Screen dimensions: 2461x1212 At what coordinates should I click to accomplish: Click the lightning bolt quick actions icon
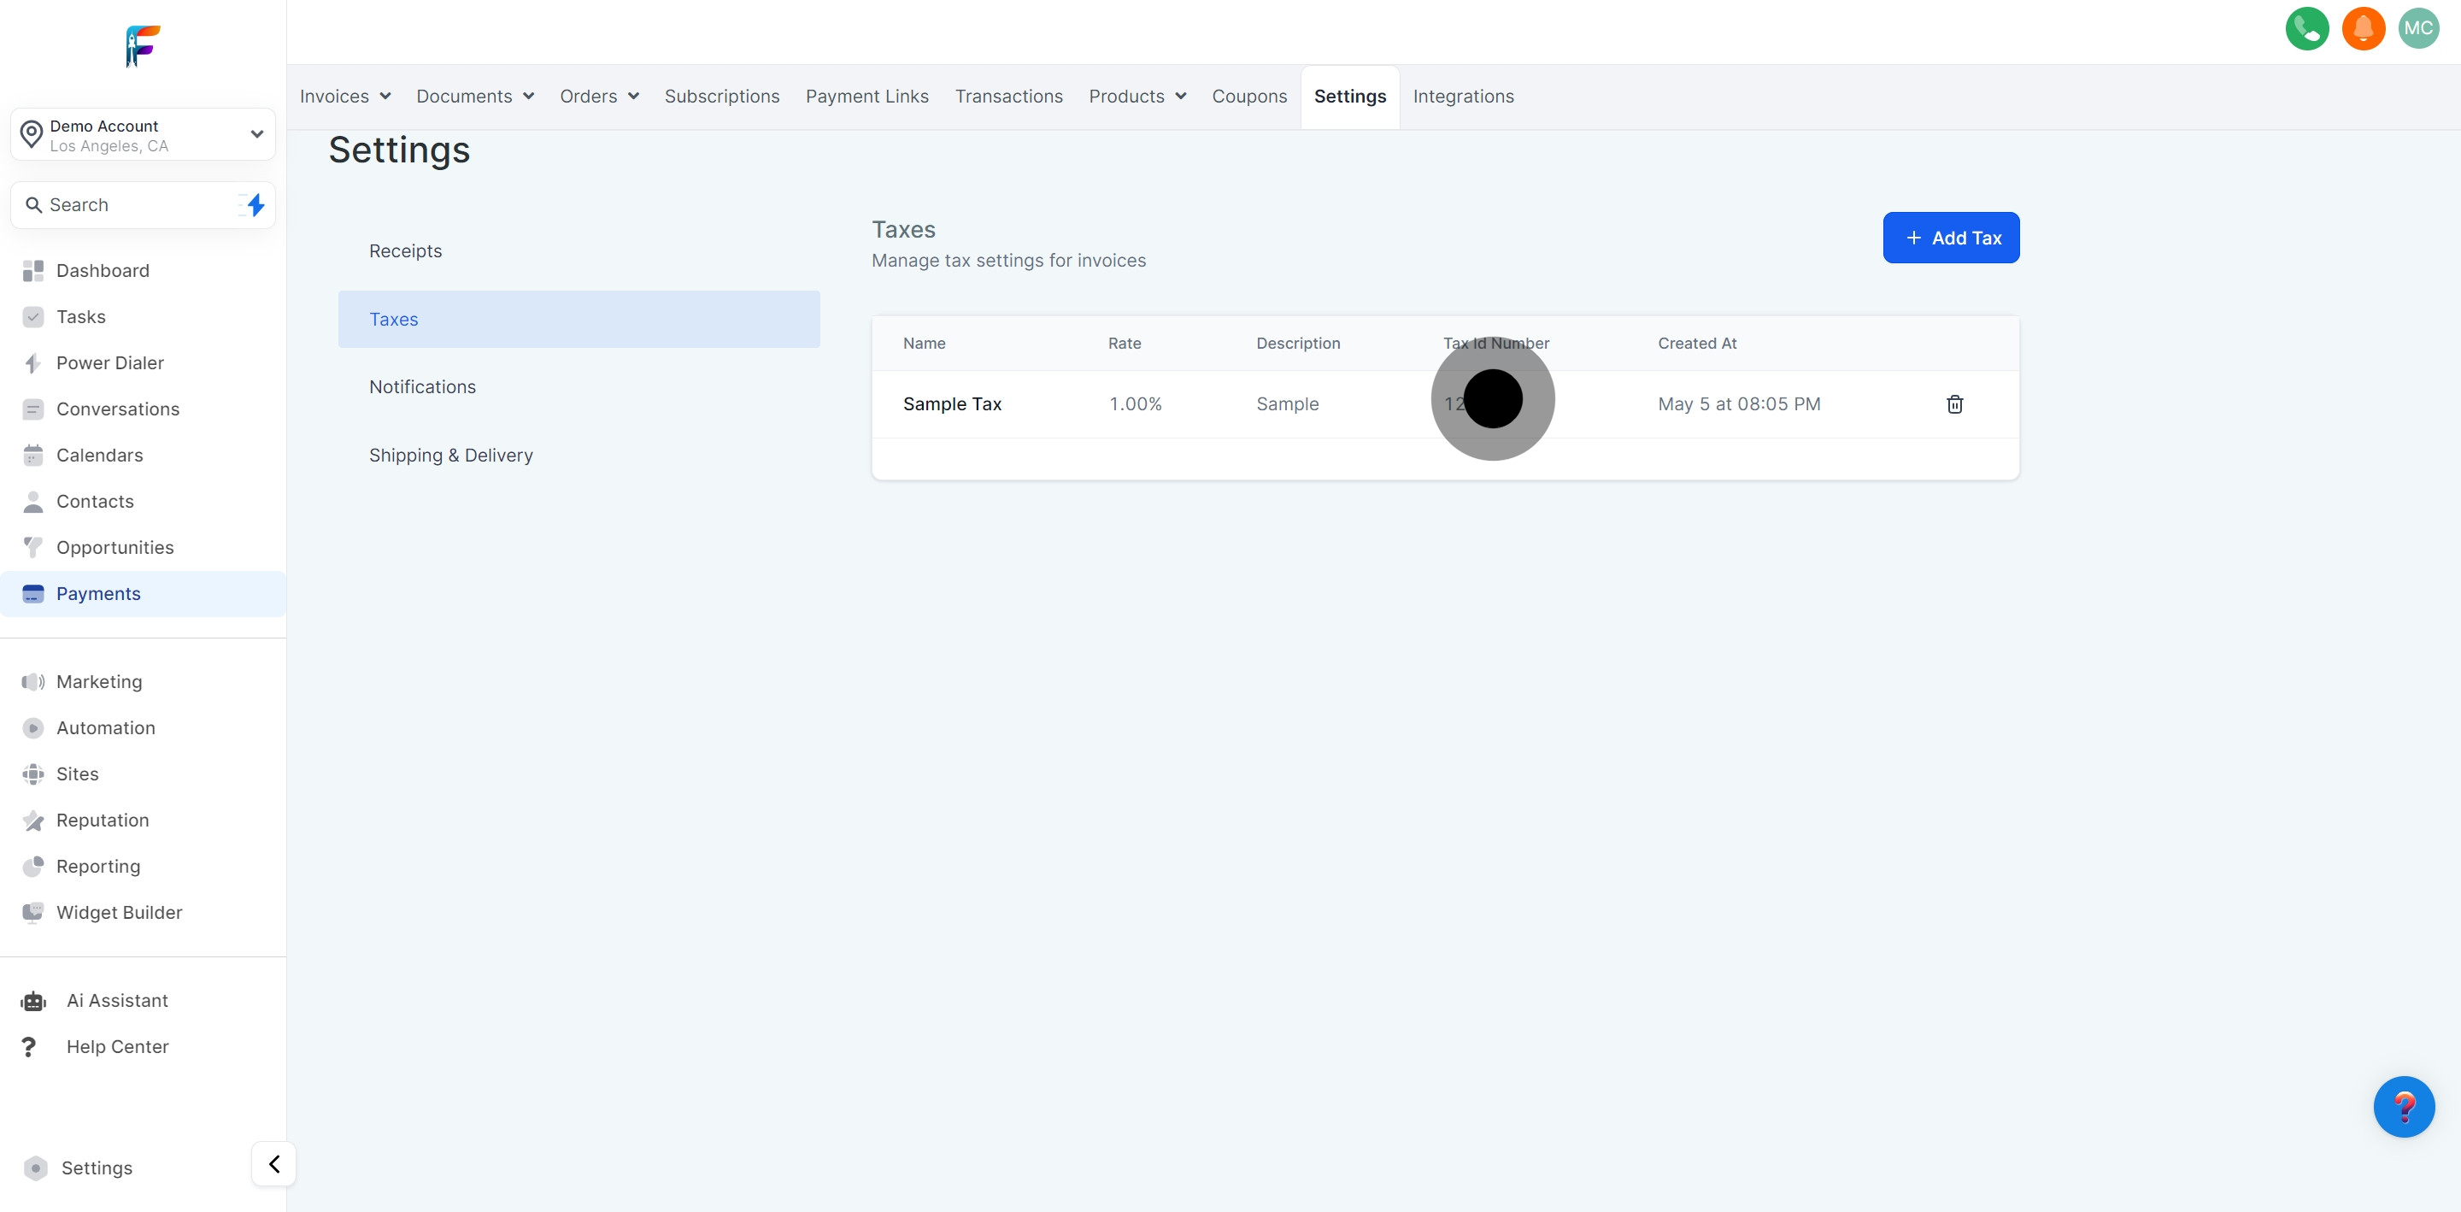click(x=255, y=204)
